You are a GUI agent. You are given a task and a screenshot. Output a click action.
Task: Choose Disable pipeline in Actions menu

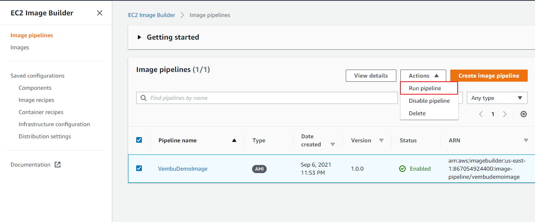click(x=429, y=101)
